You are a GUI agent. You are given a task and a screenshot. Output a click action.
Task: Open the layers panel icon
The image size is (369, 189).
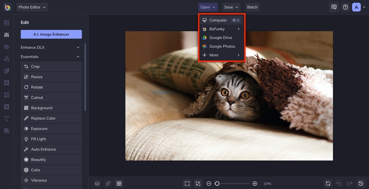point(97,184)
